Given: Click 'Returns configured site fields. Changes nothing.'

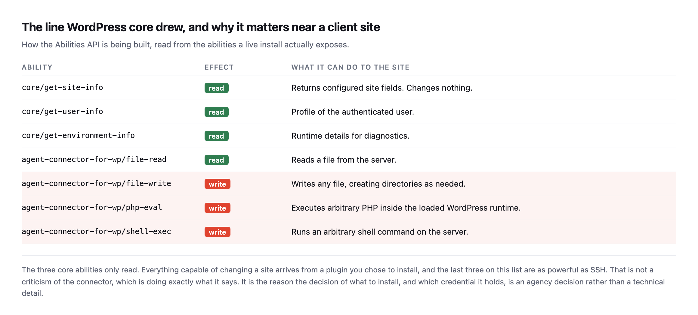Looking at the screenshot, I should pyautogui.click(x=382, y=88).
